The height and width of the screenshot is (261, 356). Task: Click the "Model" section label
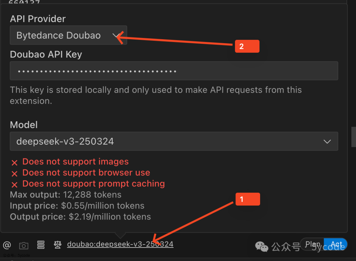[x=24, y=125]
